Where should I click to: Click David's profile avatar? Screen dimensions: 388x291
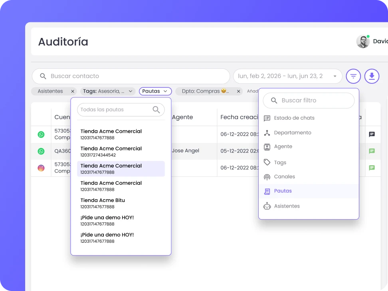(363, 42)
